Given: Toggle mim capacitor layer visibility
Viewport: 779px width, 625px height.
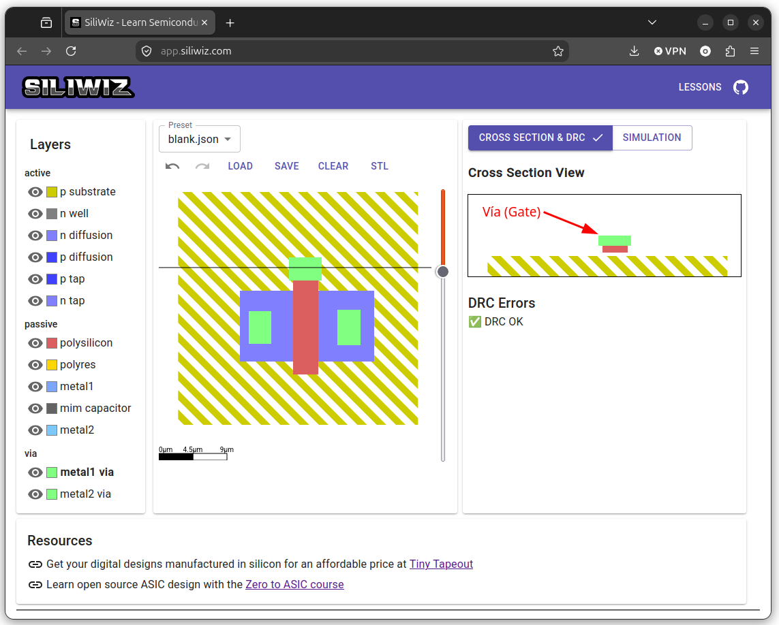Looking at the screenshot, I should [35, 408].
